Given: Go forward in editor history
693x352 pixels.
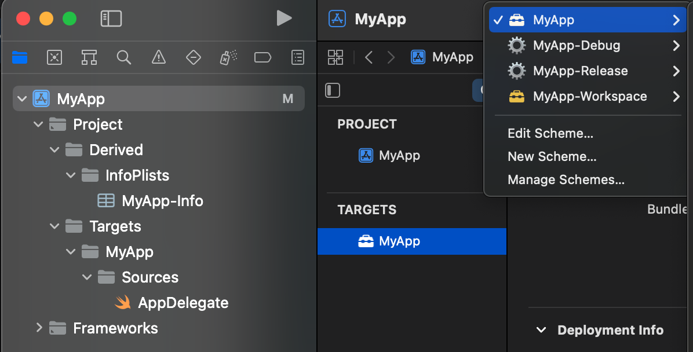Looking at the screenshot, I should [x=391, y=57].
